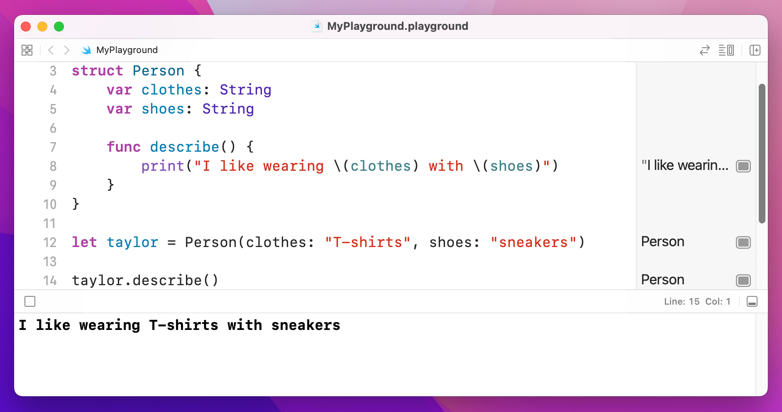This screenshot has height=412, width=782.
Task: Click the Person result next to line 12
Action: [x=662, y=242]
